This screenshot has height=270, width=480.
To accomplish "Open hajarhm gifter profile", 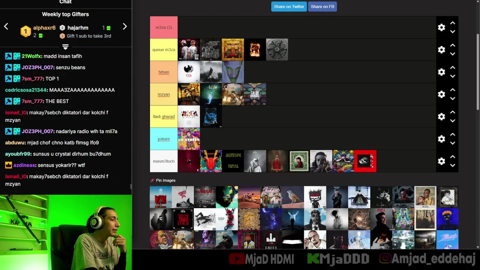I will (78, 28).
